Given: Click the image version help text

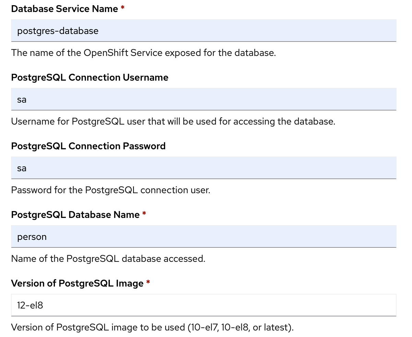Looking at the screenshot, I should click(x=152, y=327).
